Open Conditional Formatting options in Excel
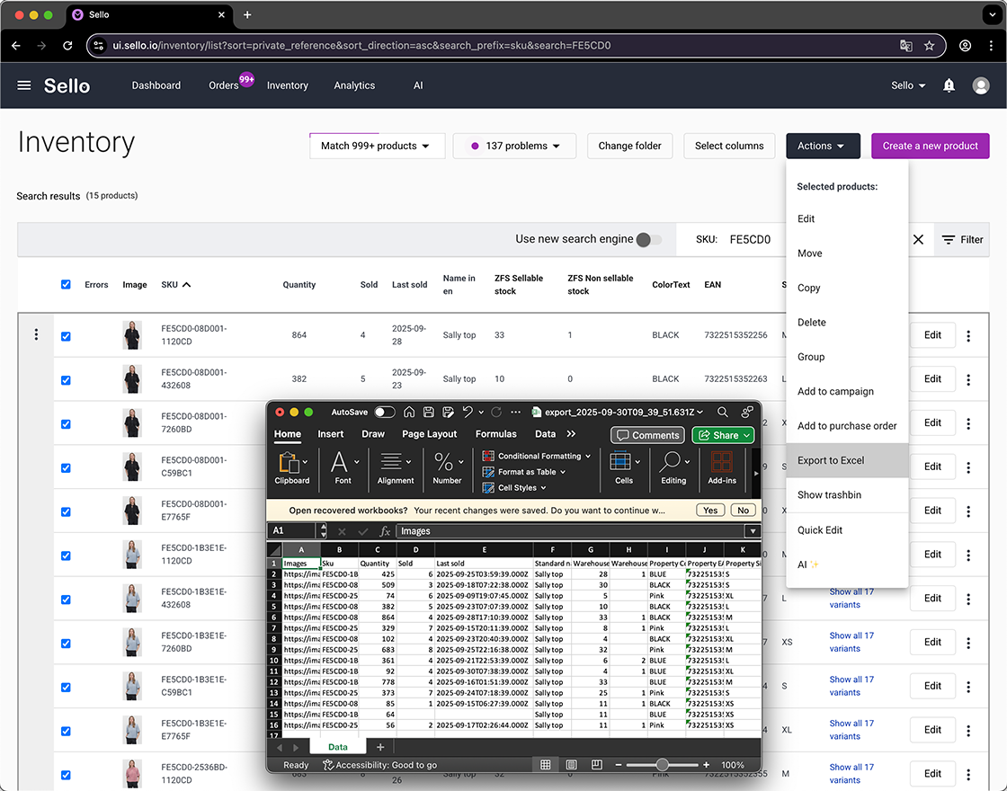This screenshot has width=1007, height=791. tap(536, 456)
